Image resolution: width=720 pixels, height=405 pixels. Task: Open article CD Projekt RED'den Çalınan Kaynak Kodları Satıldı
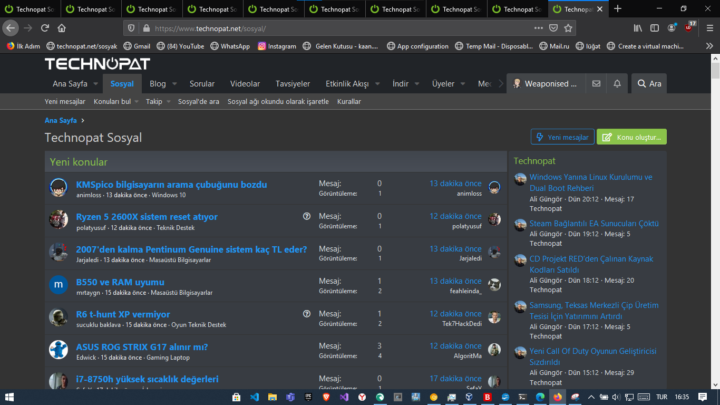[x=591, y=264]
